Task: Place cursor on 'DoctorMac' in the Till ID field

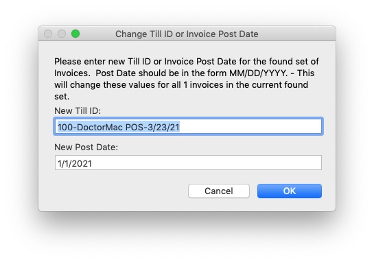Action: (100, 127)
